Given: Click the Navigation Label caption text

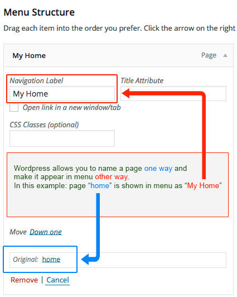Looking at the screenshot, I should click(x=36, y=81).
